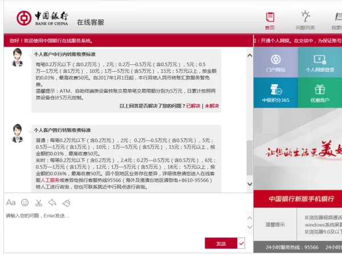
Task: Click the scrolling 开通个人网银 notice
Action: (x=298, y=41)
